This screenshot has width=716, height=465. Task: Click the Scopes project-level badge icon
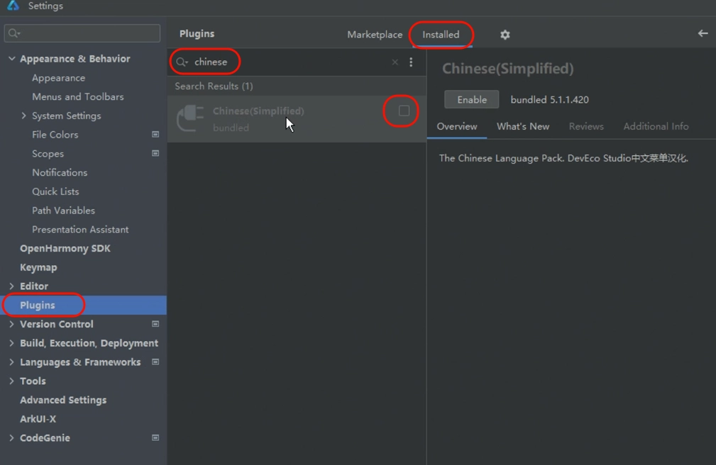tap(155, 153)
